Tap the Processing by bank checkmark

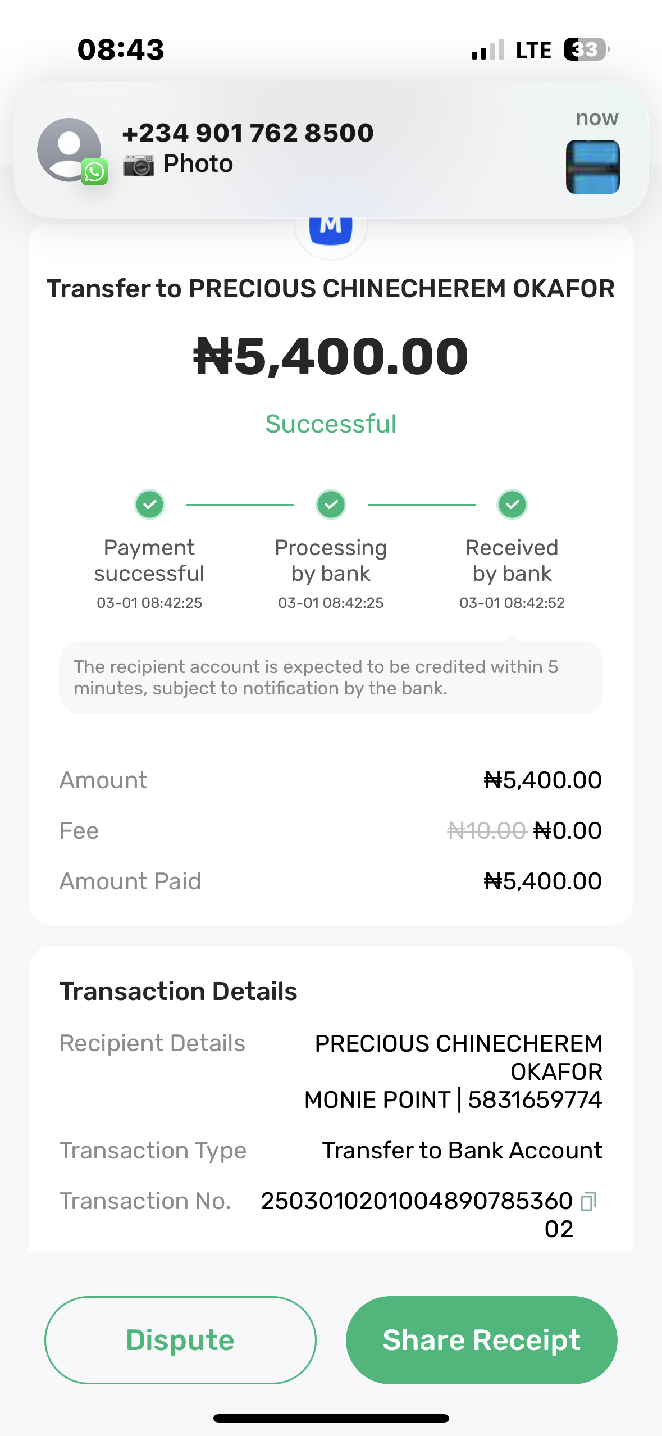point(331,504)
